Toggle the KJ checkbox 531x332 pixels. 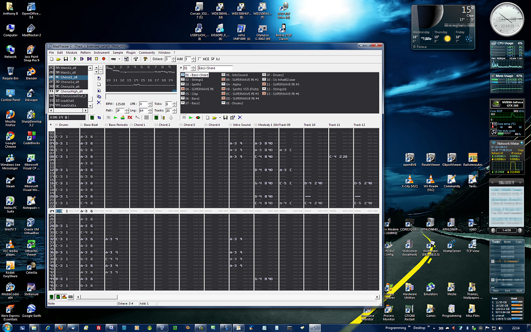point(213,59)
